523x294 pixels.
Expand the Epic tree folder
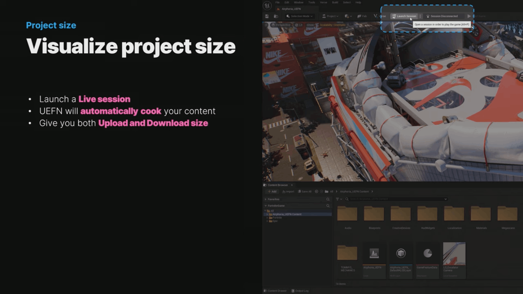pos(267,221)
